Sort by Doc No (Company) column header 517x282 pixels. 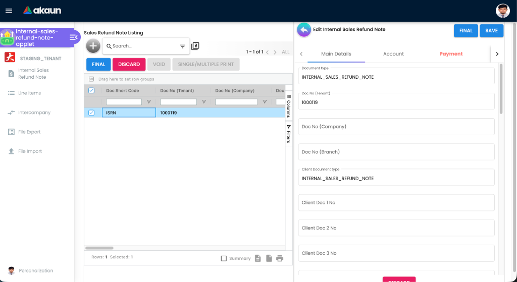(x=235, y=90)
